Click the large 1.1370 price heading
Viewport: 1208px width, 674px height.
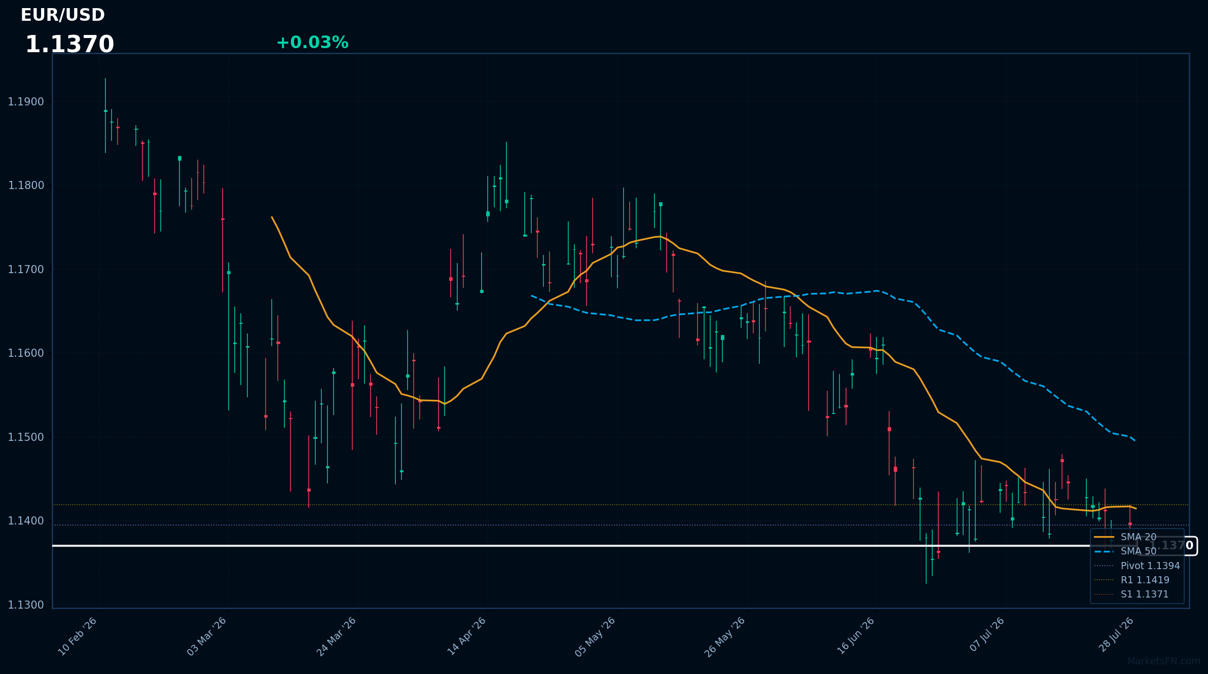pos(70,45)
